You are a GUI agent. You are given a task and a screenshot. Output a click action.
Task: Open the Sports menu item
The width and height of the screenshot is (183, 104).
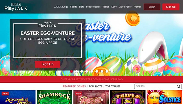[x=74, y=7]
